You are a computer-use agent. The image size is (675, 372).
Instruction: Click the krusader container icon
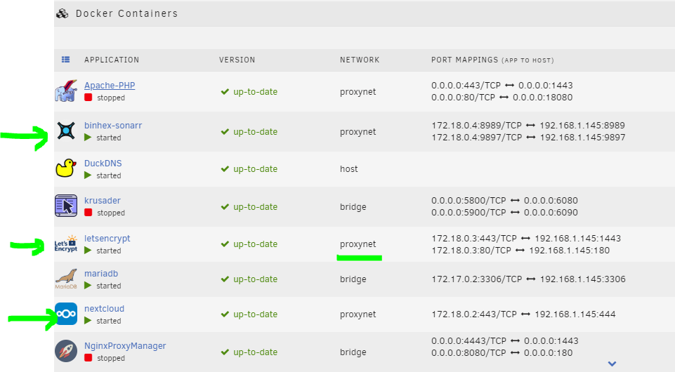tap(66, 206)
